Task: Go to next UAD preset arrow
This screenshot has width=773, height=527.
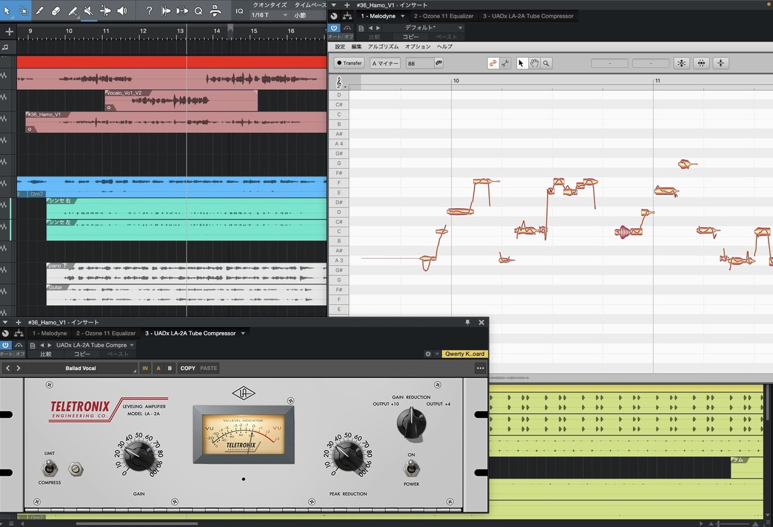Action: (x=18, y=368)
